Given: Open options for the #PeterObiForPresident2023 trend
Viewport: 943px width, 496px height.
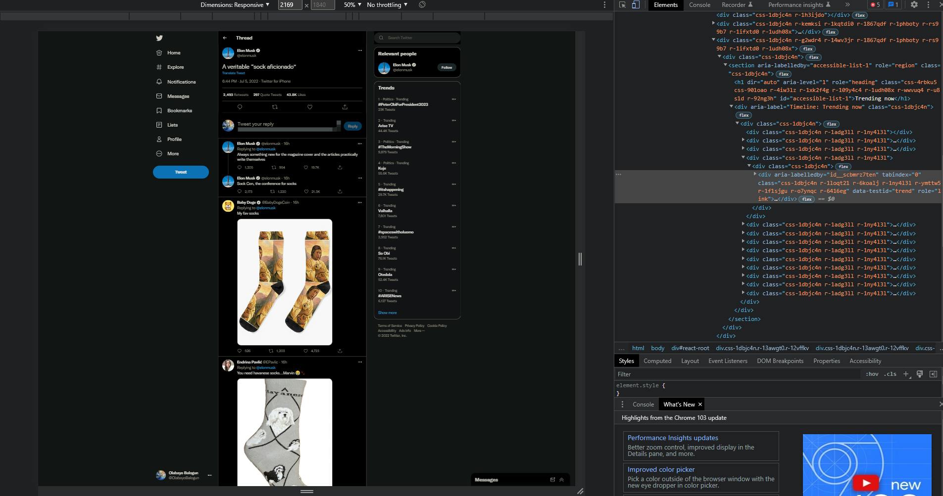Looking at the screenshot, I should pos(454,99).
